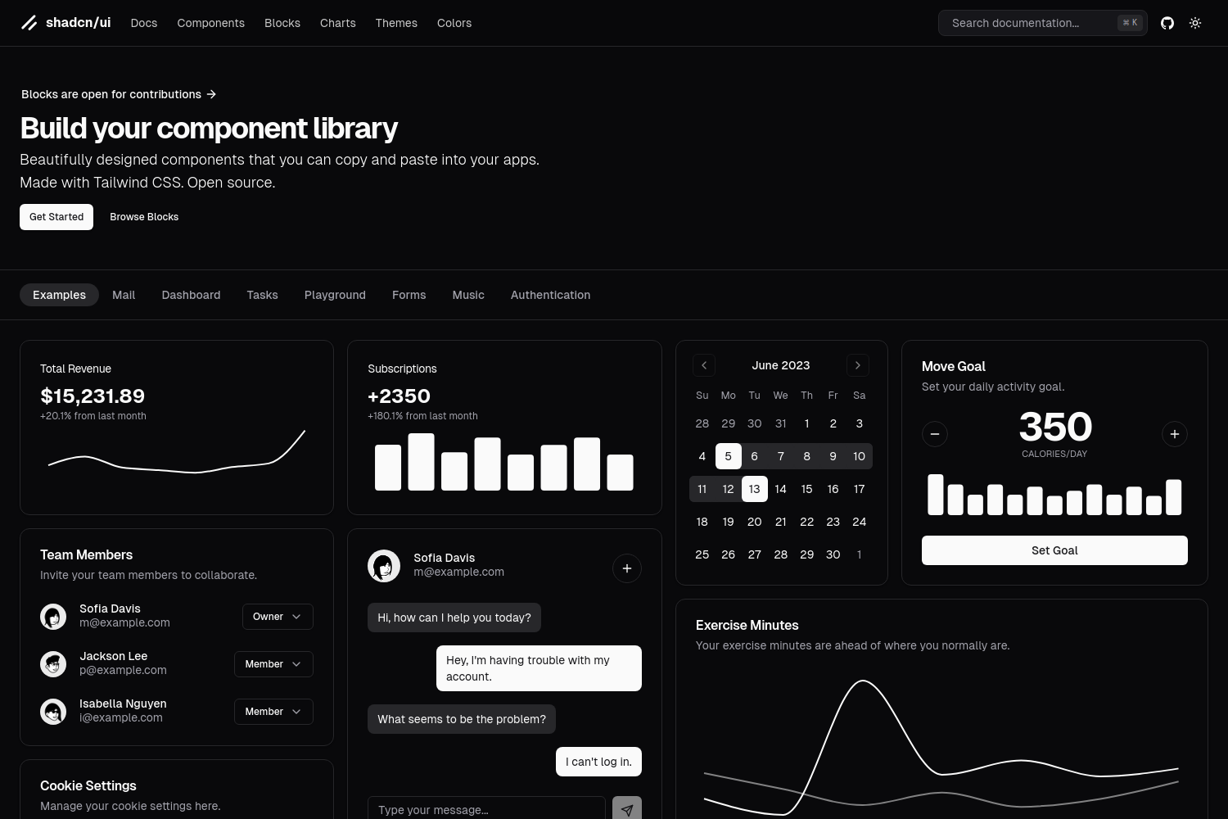Send the typed chat message
Viewport: 1228px width, 819px height.
pyautogui.click(x=627, y=809)
